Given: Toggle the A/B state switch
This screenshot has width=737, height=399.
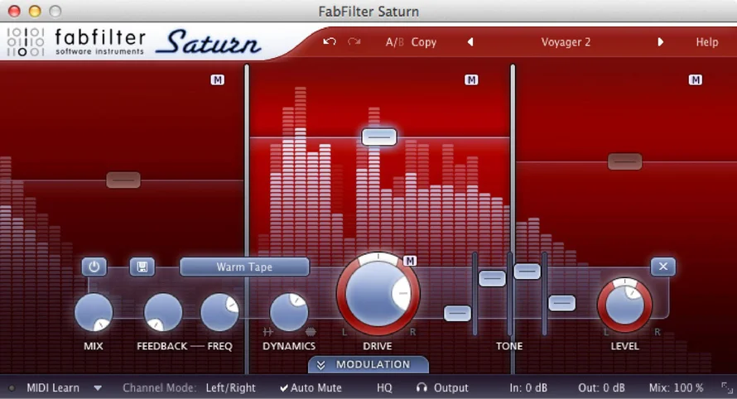Looking at the screenshot, I should 394,42.
